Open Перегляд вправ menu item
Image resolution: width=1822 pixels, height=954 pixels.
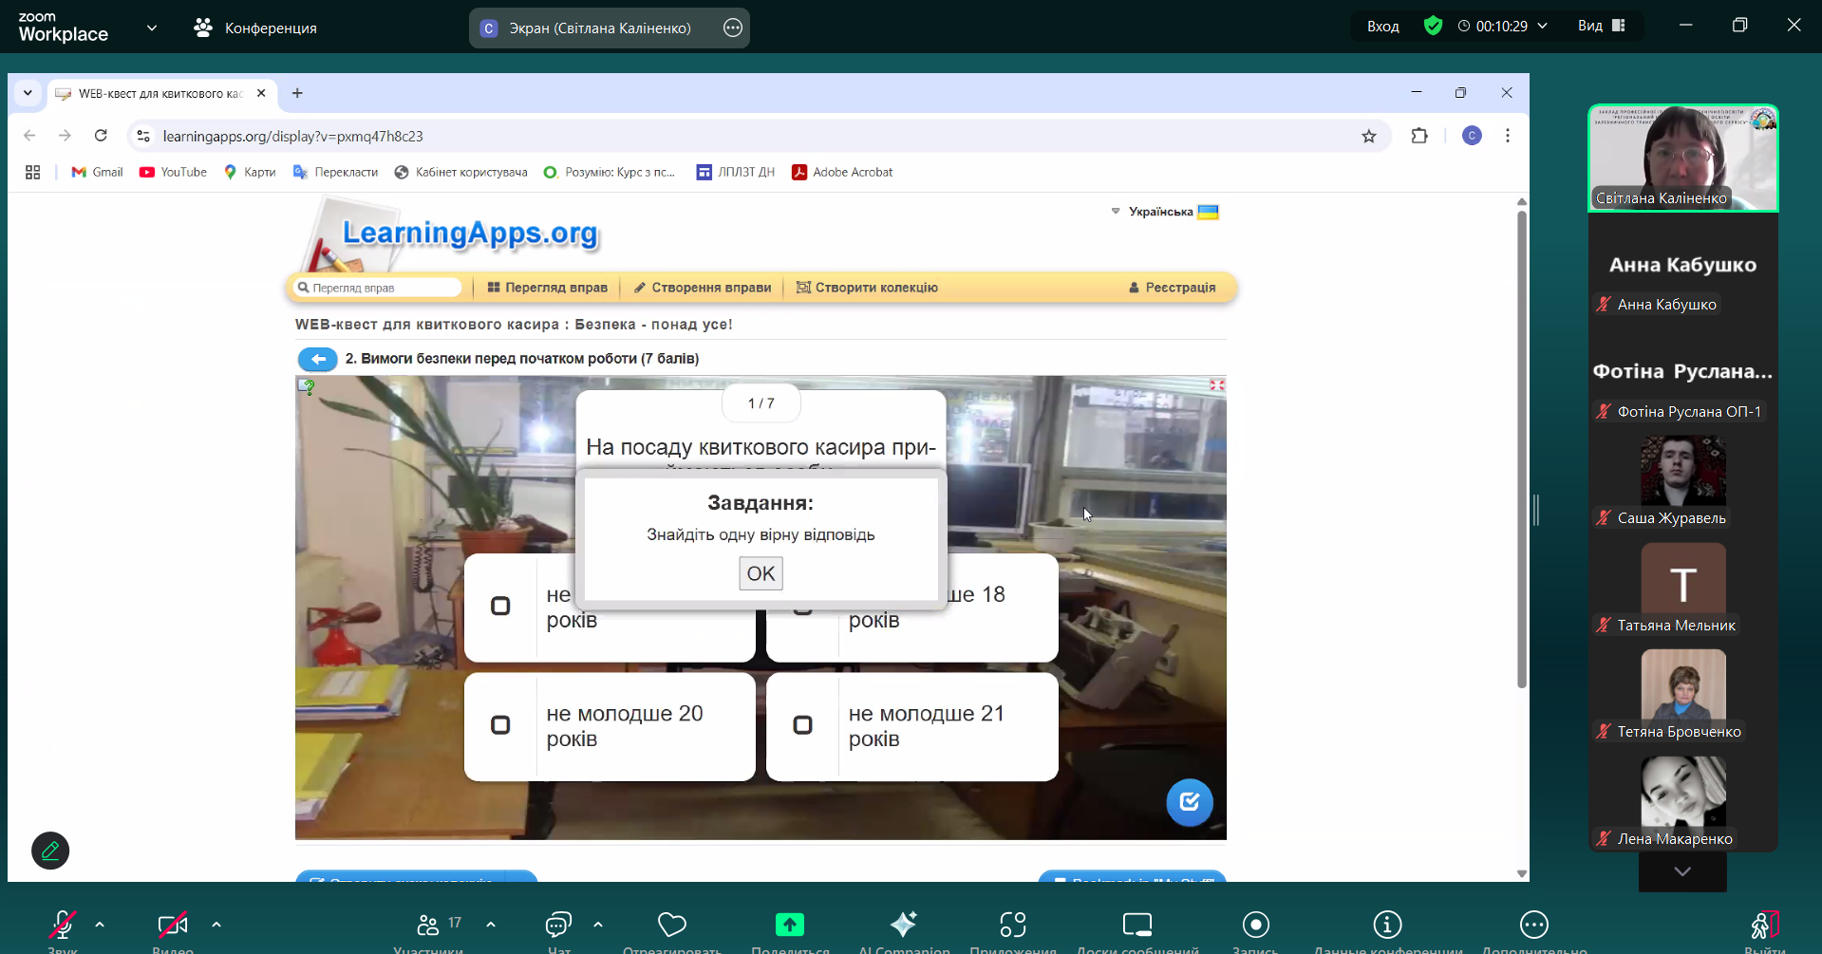coord(547,288)
